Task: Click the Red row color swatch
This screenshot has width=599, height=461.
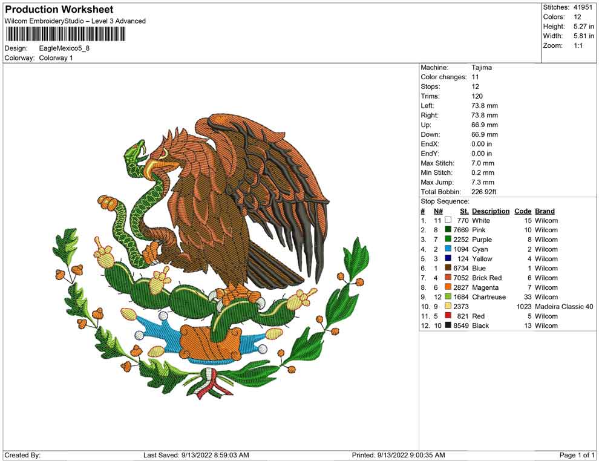Action: [448, 315]
